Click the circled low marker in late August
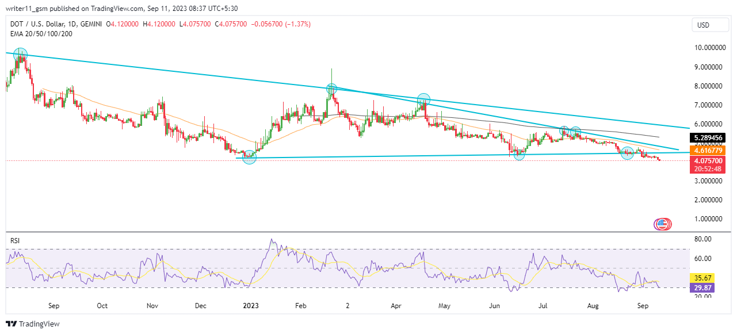737x334 pixels. (627, 153)
